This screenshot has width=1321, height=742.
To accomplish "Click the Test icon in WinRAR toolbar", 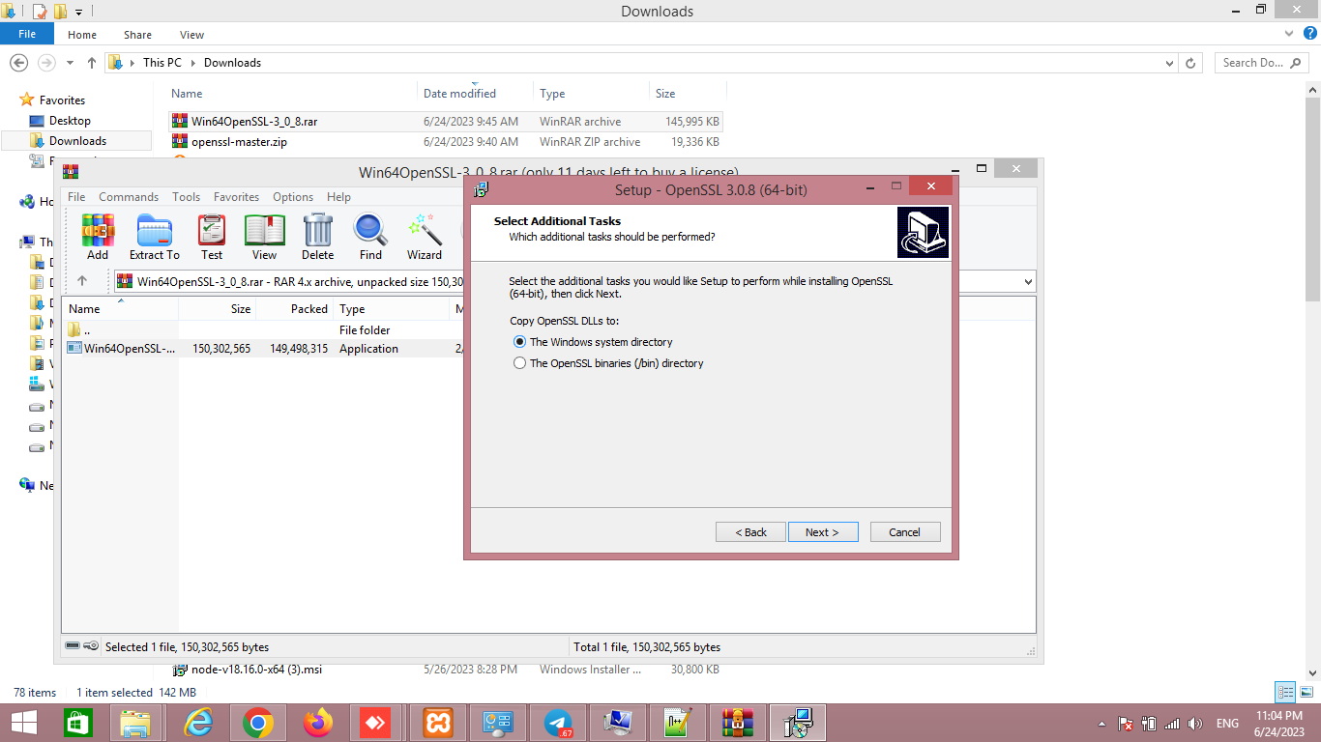I will coord(212,237).
